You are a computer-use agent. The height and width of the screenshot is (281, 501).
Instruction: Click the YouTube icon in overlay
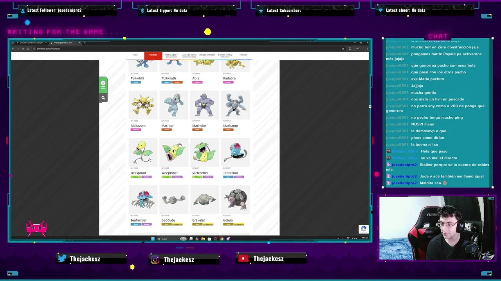tap(243, 258)
